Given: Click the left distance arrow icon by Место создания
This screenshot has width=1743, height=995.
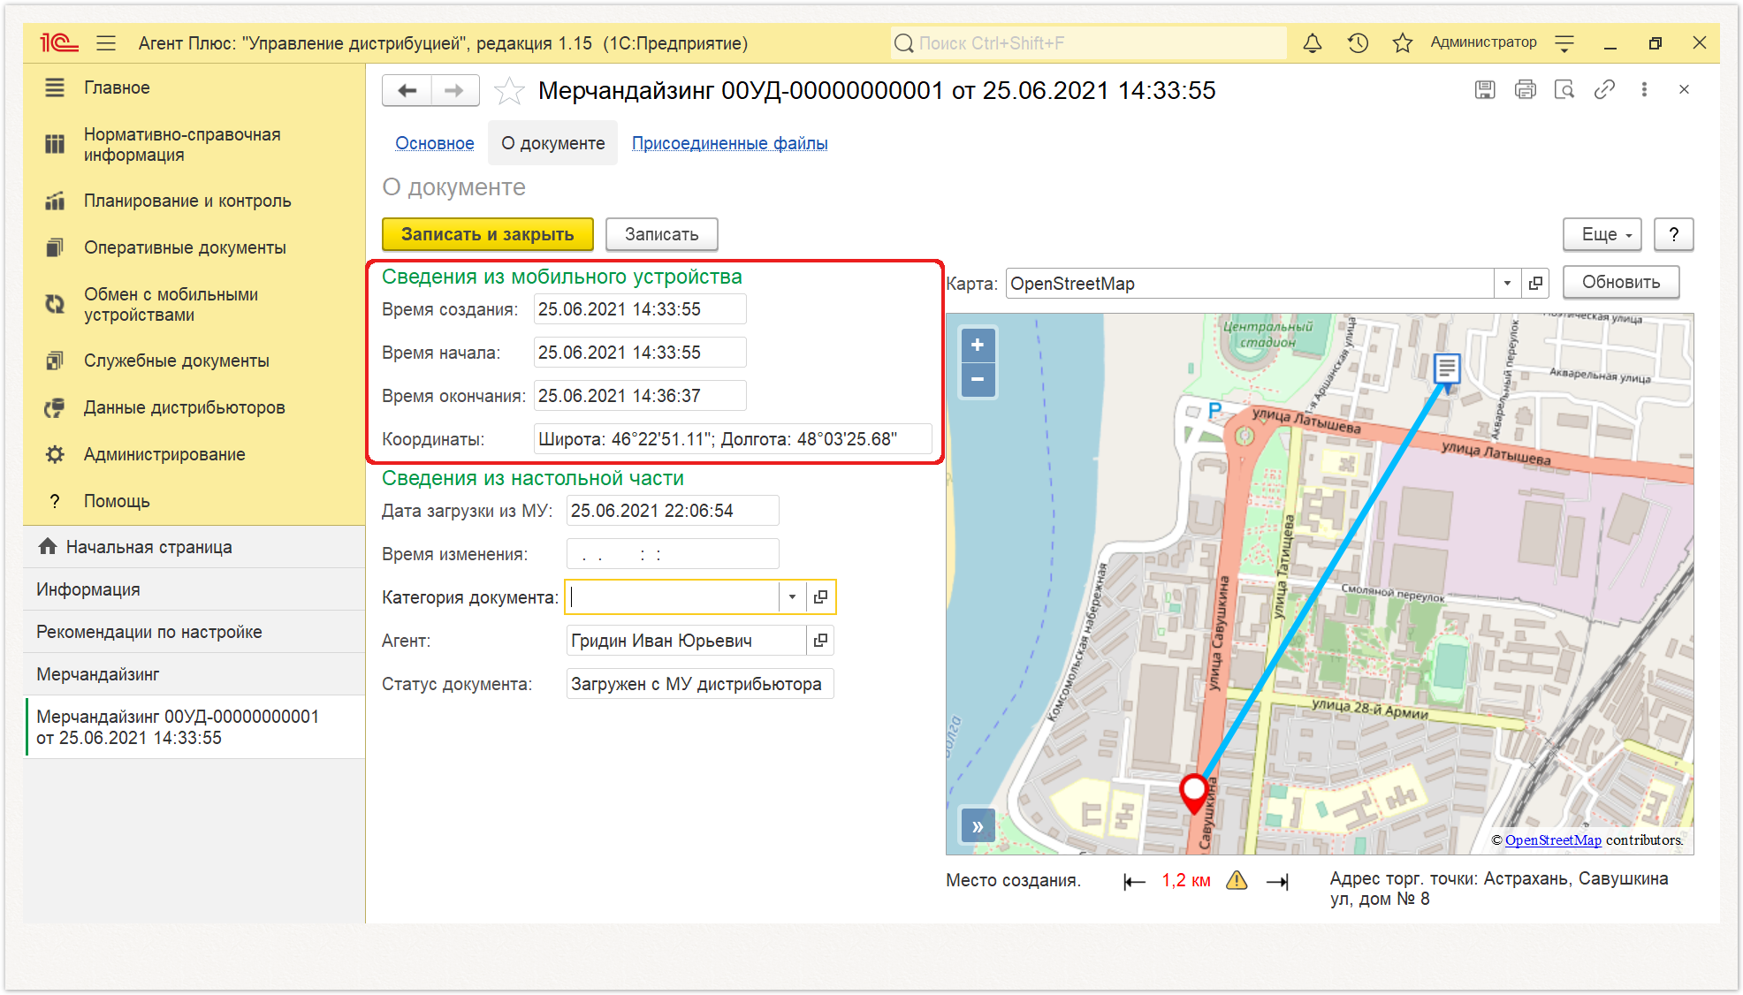Looking at the screenshot, I should [x=1134, y=881].
